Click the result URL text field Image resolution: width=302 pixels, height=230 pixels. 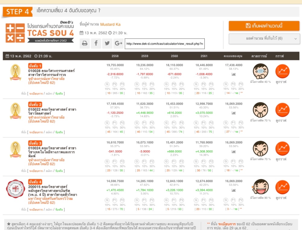click(x=165, y=44)
